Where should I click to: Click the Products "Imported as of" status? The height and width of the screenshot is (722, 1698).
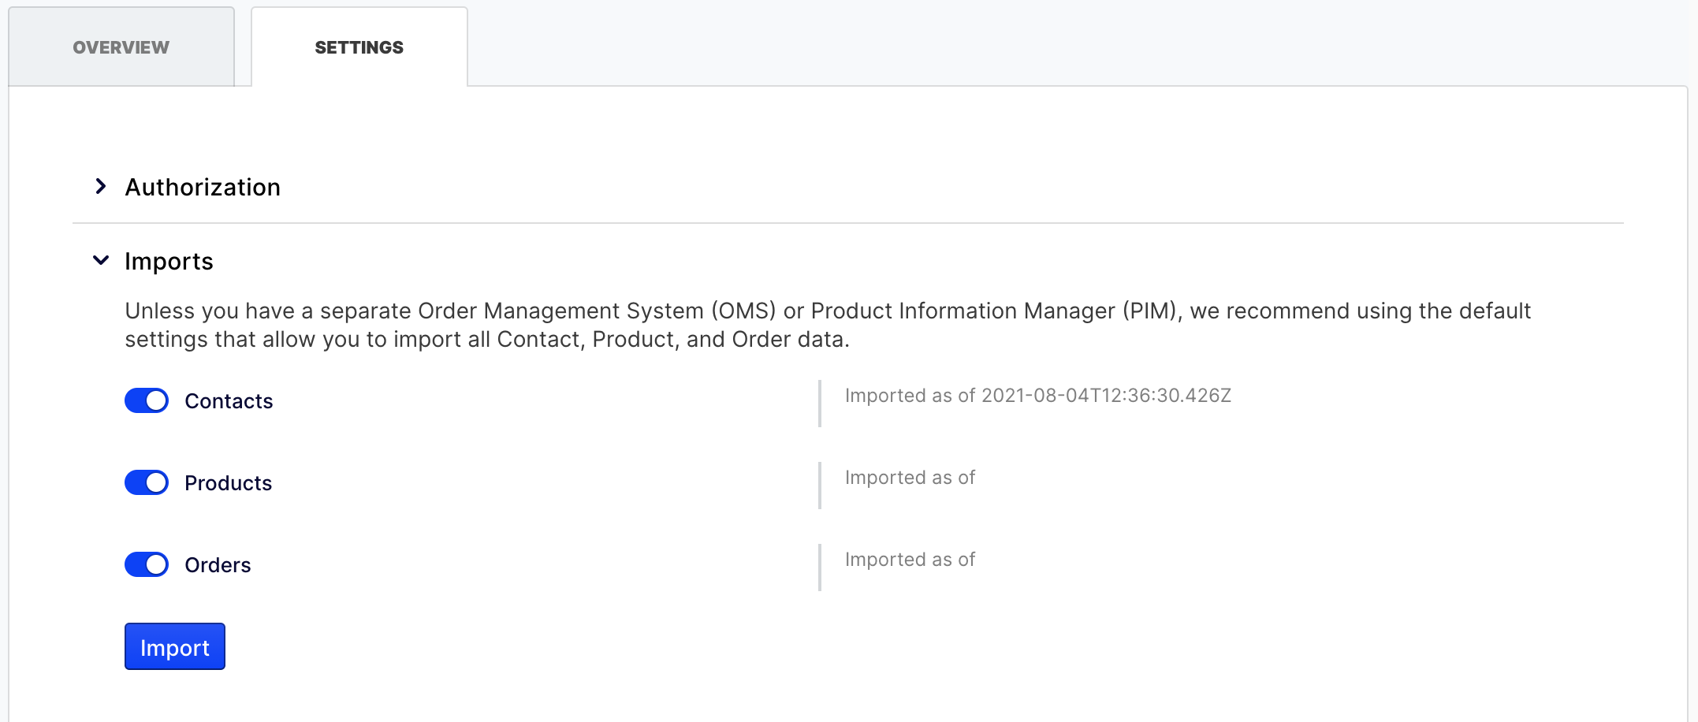(x=910, y=478)
